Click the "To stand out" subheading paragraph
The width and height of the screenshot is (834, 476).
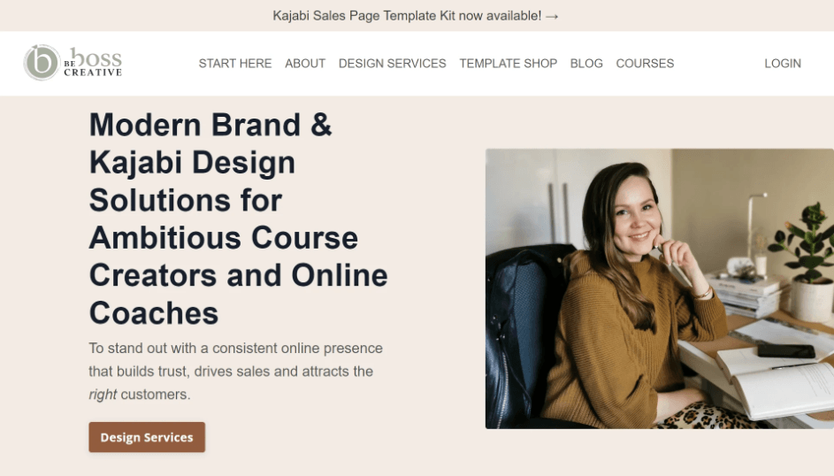coord(235,372)
